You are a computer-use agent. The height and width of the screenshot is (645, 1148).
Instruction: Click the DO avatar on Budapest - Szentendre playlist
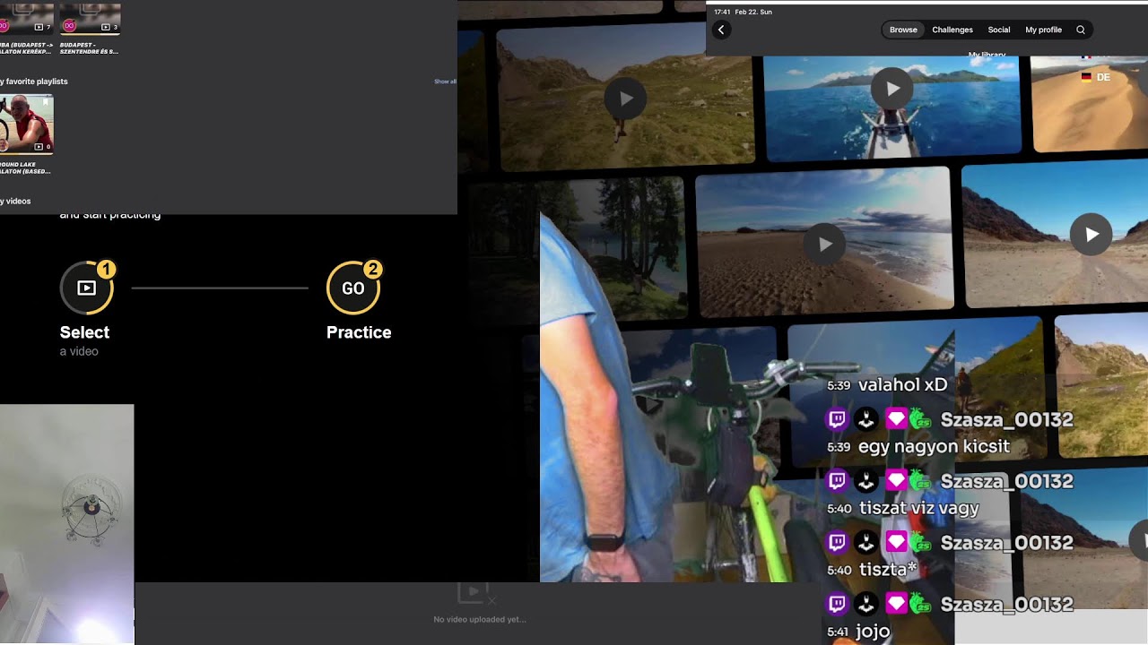pos(69,26)
